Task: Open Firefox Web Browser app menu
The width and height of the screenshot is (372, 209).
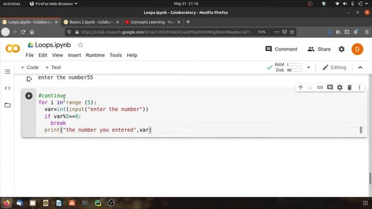Action: 53,3
